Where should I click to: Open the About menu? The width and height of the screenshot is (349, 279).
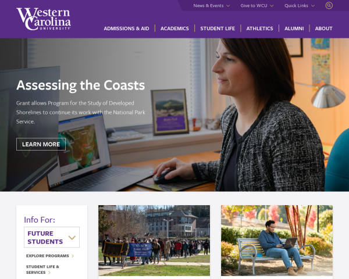point(323,28)
